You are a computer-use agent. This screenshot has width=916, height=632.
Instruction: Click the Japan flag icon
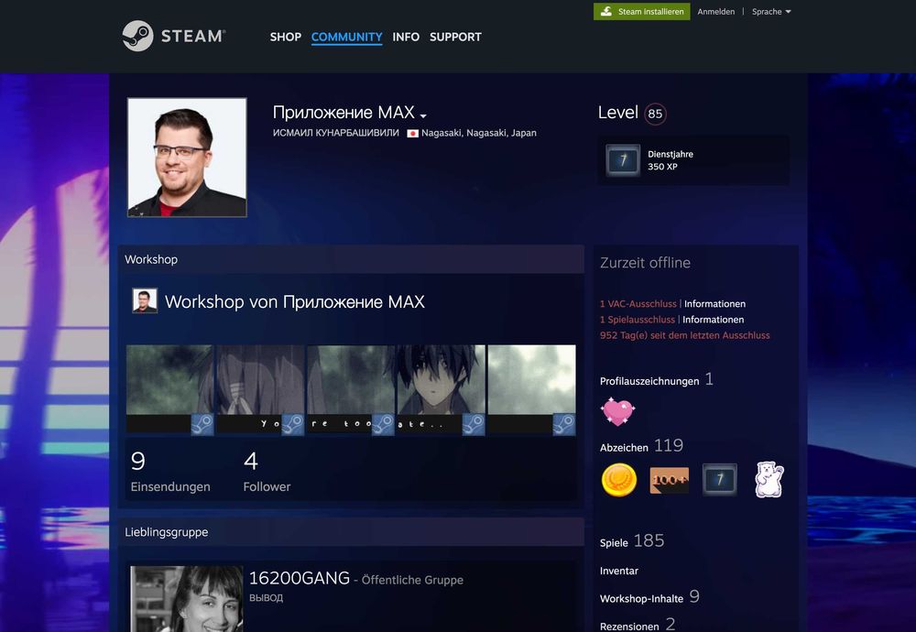(412, 133)
